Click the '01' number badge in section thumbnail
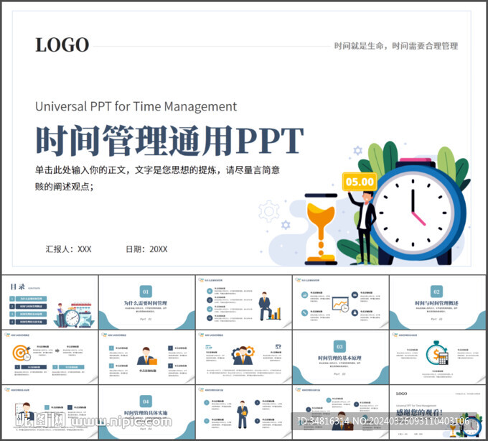 click(146, 292)
